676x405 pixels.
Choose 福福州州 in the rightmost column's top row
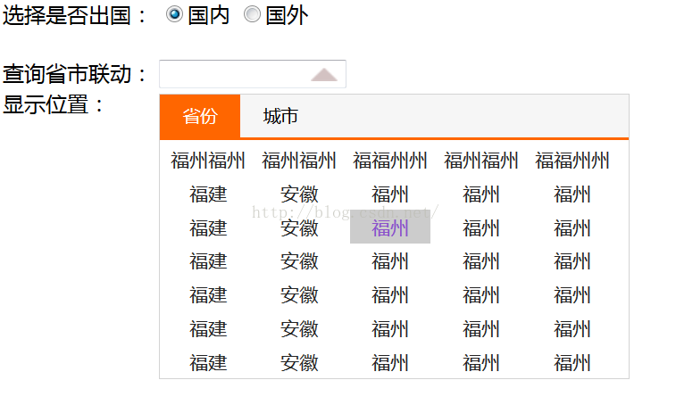(x=572, y=161)
